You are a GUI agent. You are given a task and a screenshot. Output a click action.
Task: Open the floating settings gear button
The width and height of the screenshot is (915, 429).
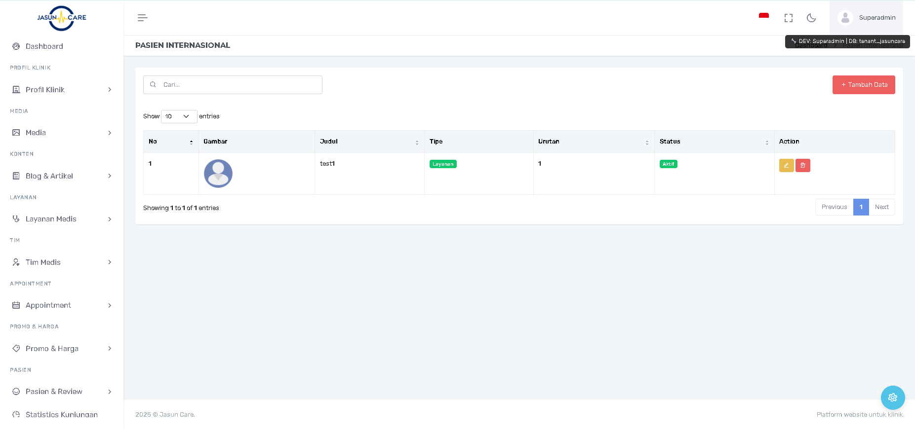892,397
